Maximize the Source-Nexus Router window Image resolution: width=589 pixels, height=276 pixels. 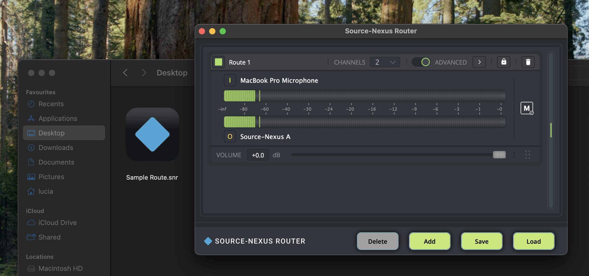pos(223,31)
